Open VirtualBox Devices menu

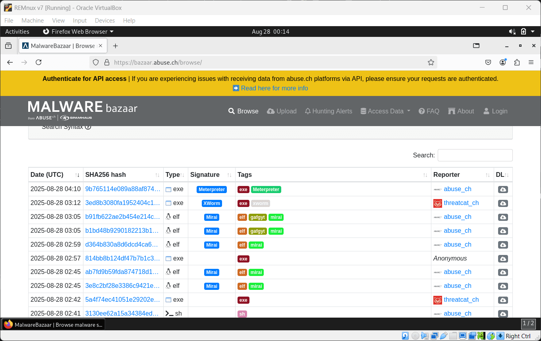click(x=105, y=21)
